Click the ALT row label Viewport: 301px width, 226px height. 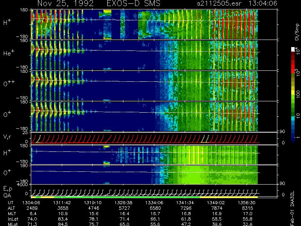click(x=11, y=208)
